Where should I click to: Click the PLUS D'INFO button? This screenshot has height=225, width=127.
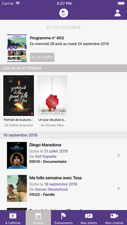pyautogui.click(x=42, y=57)
